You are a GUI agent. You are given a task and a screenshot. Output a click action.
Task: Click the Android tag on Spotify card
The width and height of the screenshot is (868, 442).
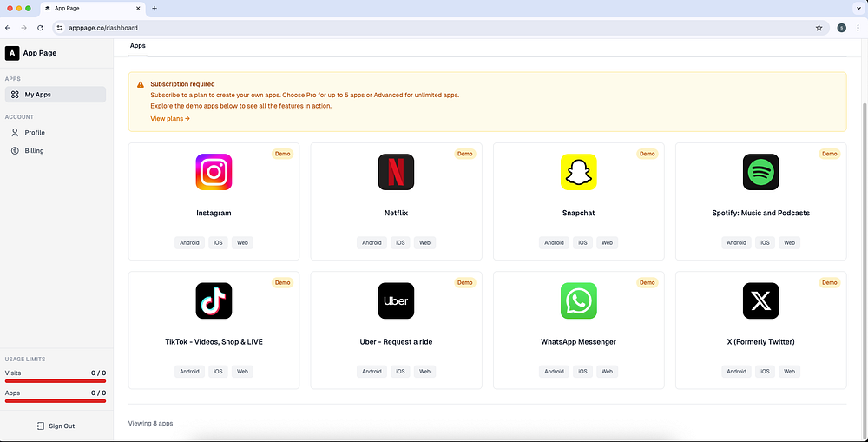pyautogui.click(x=736, y=242)
